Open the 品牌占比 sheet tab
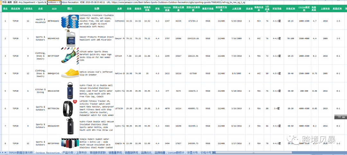347x155 pixels. click(x=146, y=152)
